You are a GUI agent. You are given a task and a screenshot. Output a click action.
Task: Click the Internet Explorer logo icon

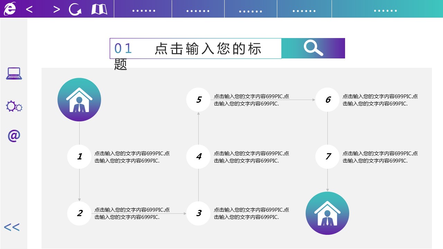click(9, 9)
